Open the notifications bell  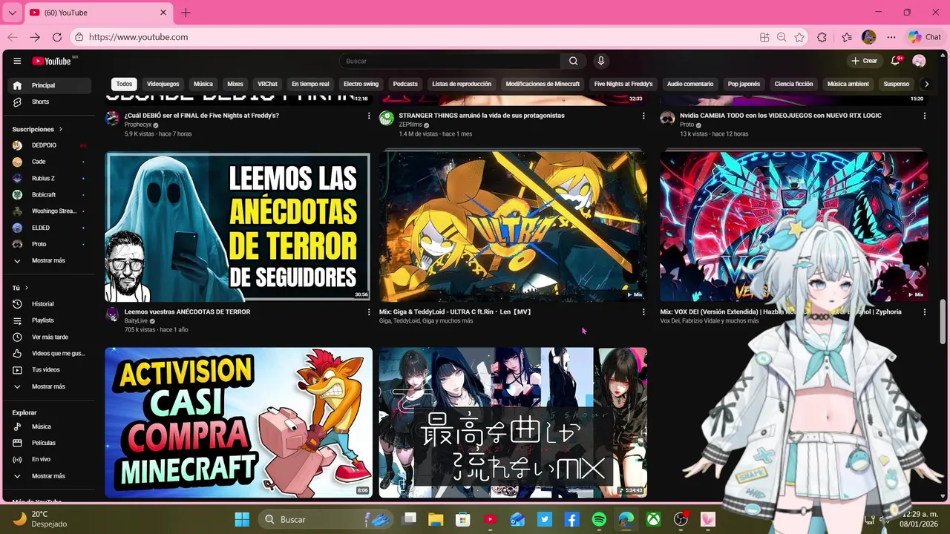896,61
